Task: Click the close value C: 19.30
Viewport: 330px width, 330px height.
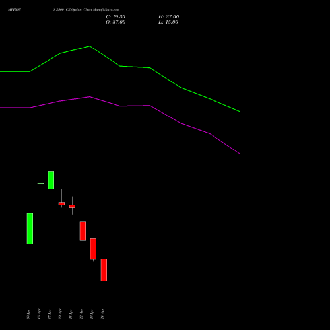Action: pyautogui.click(x=115, y=17)
